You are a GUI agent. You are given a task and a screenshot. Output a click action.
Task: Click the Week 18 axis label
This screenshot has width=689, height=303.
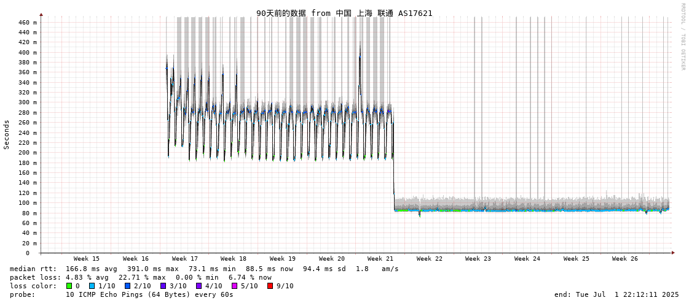tap(234, 259)
